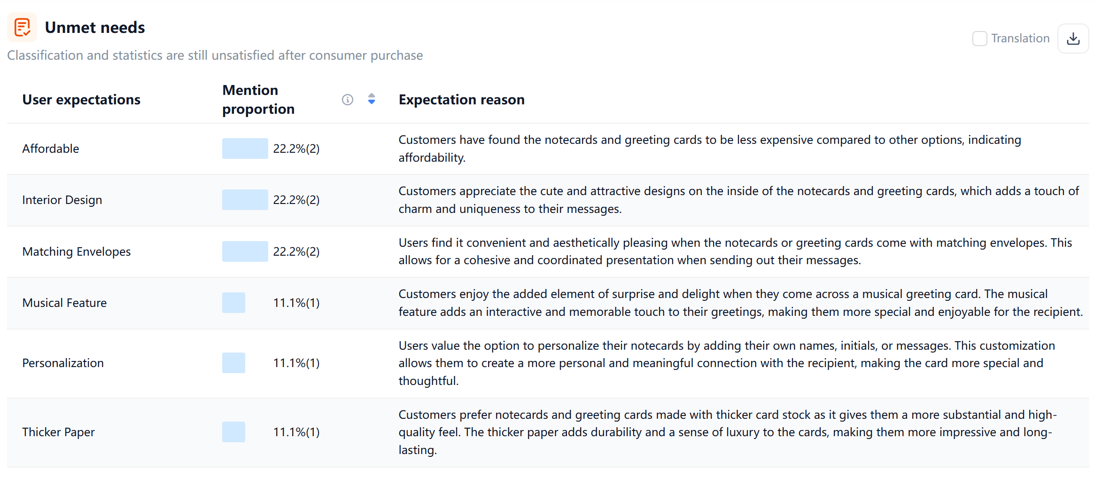Image resolution: width=1102 pixels, height=478 pixels.
Task: Click the Musical Feature proportion bar
Action: click(233, 303)
